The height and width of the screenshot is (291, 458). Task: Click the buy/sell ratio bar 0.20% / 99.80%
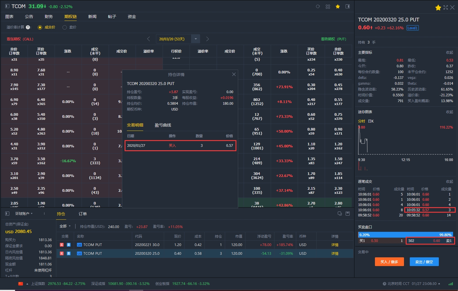pos(405,235)
